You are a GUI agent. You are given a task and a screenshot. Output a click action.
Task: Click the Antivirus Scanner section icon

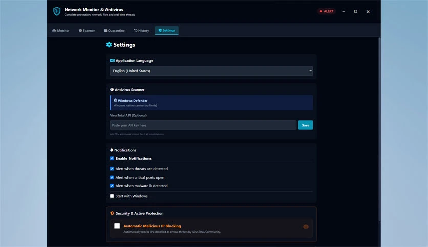(x=112, y=89)
